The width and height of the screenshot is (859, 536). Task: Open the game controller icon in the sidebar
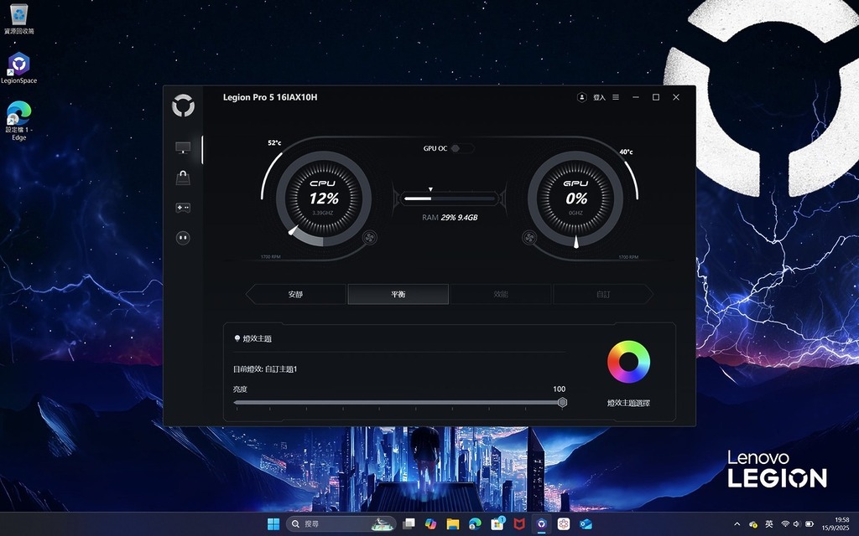[183, 208]
